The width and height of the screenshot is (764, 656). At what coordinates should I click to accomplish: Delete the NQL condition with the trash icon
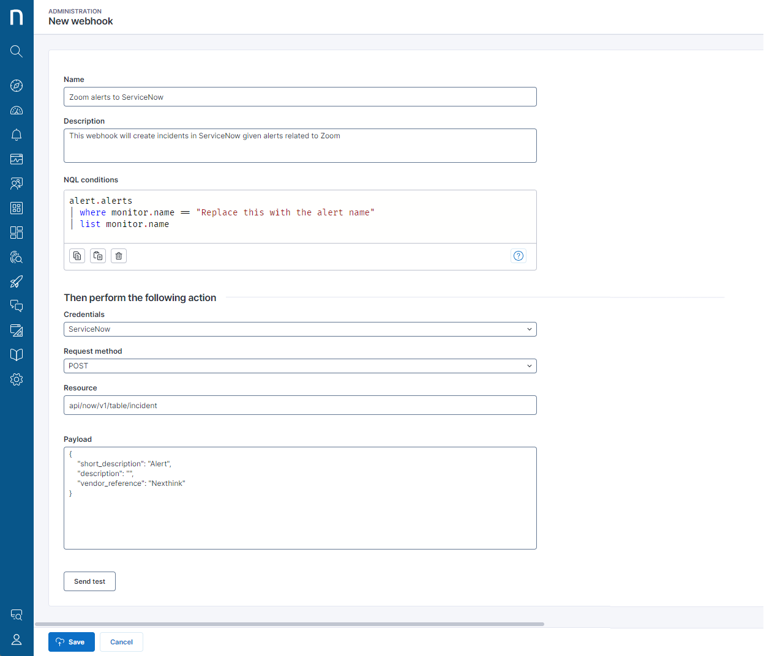pyautogui.click(x=118, y=255)
